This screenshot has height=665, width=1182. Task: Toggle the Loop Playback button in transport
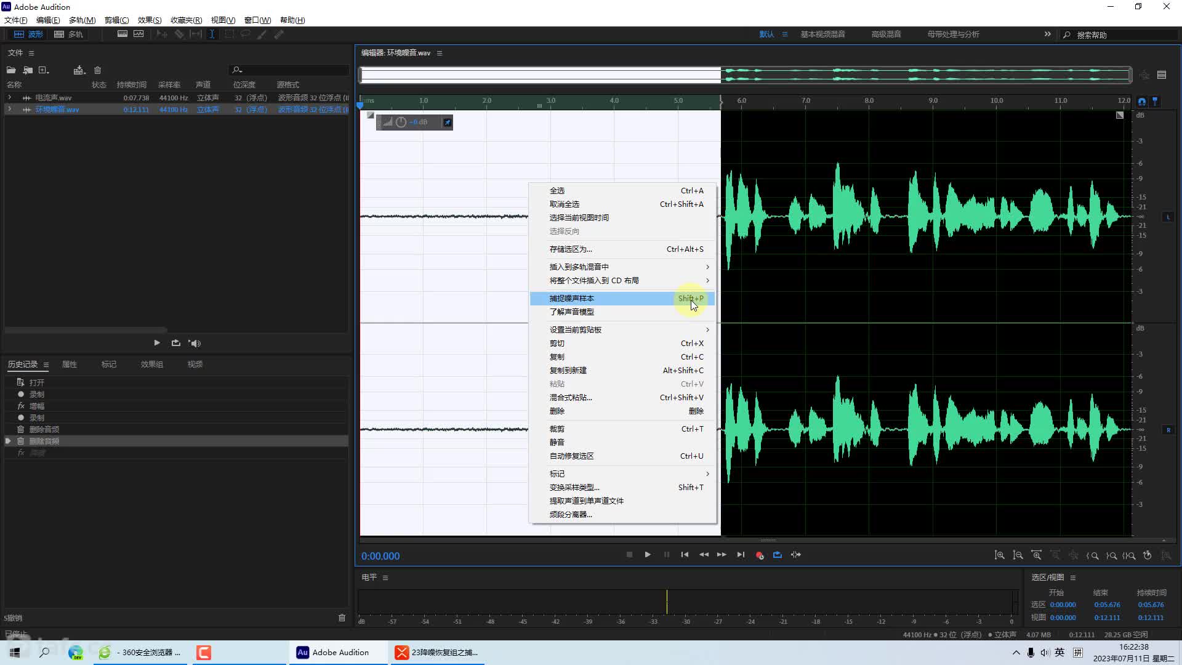click(x=778, y=555)
